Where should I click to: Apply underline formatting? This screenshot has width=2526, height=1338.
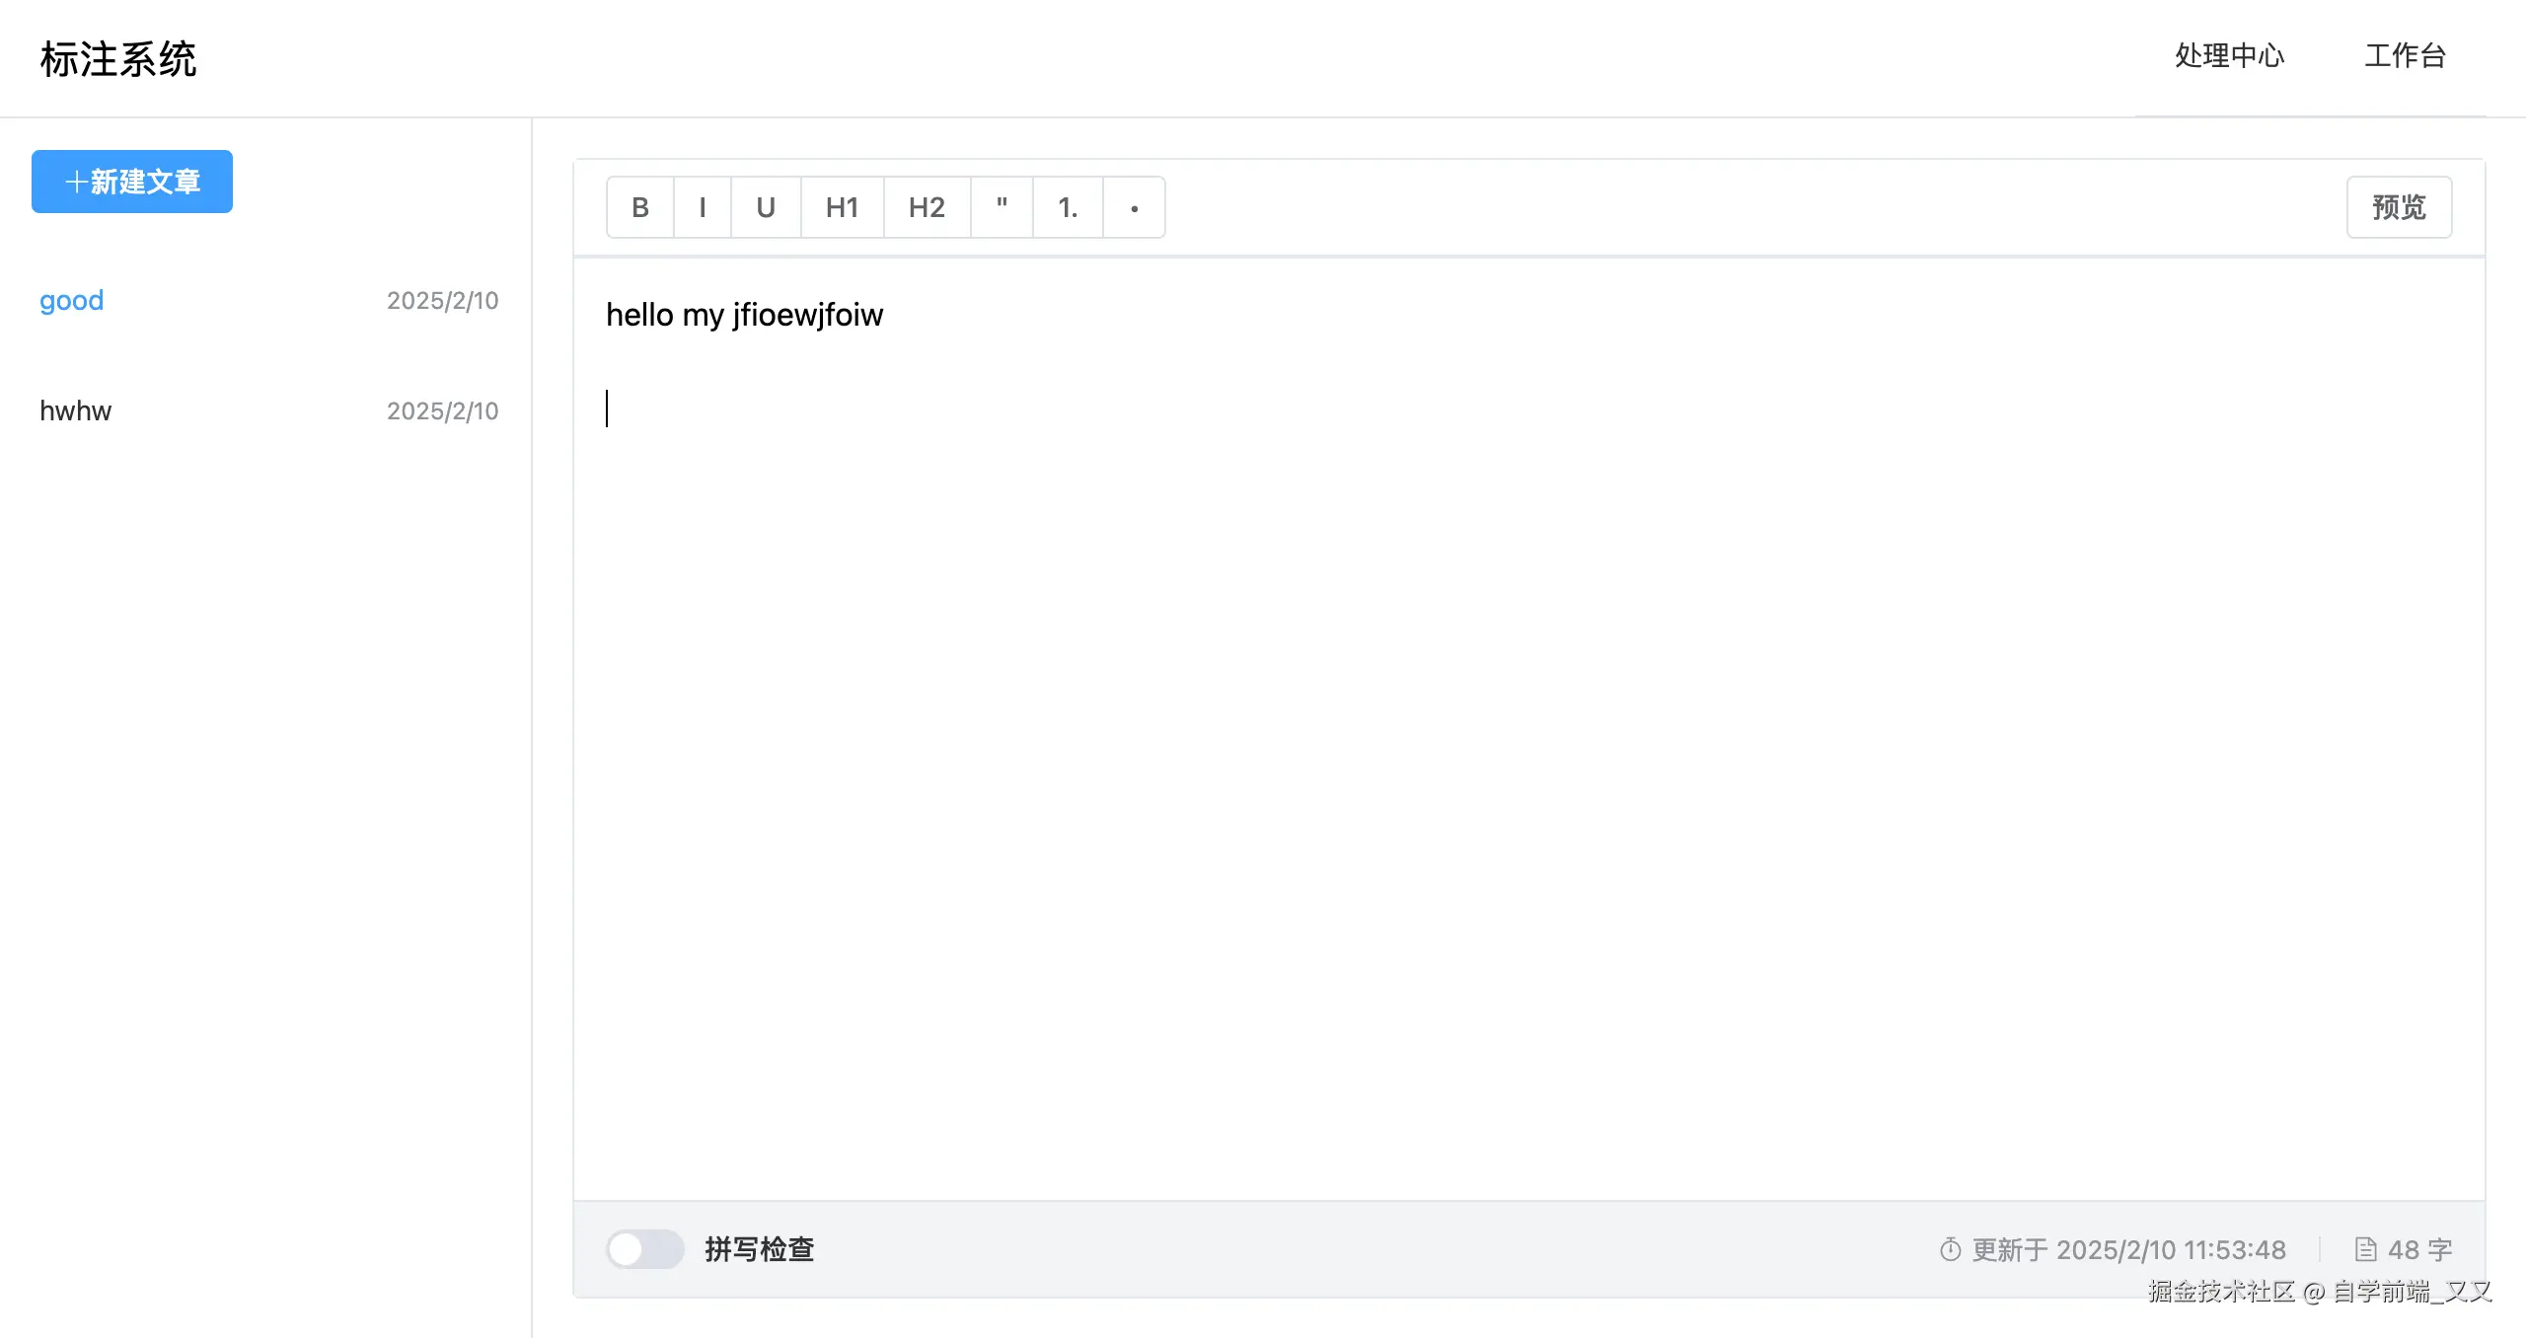pyautogui.click(x=766, y=207)
